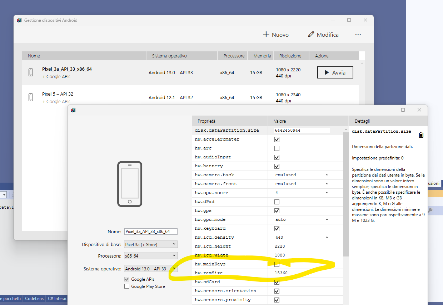Open the hw.camera.back dropdown
The width and height of the screenshot is (443, 305).
[302, 175]
